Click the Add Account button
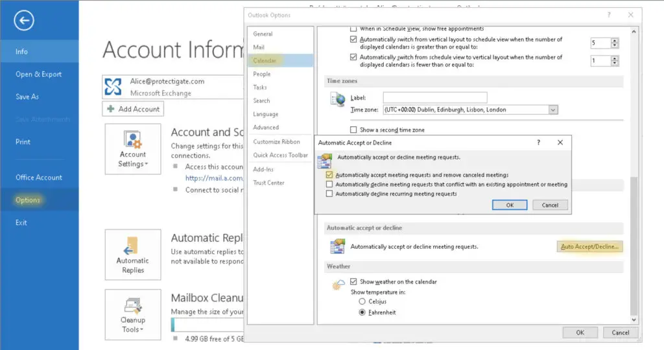Image resolution: width=664 pixels, height=350 pixels. coord(133,109)
